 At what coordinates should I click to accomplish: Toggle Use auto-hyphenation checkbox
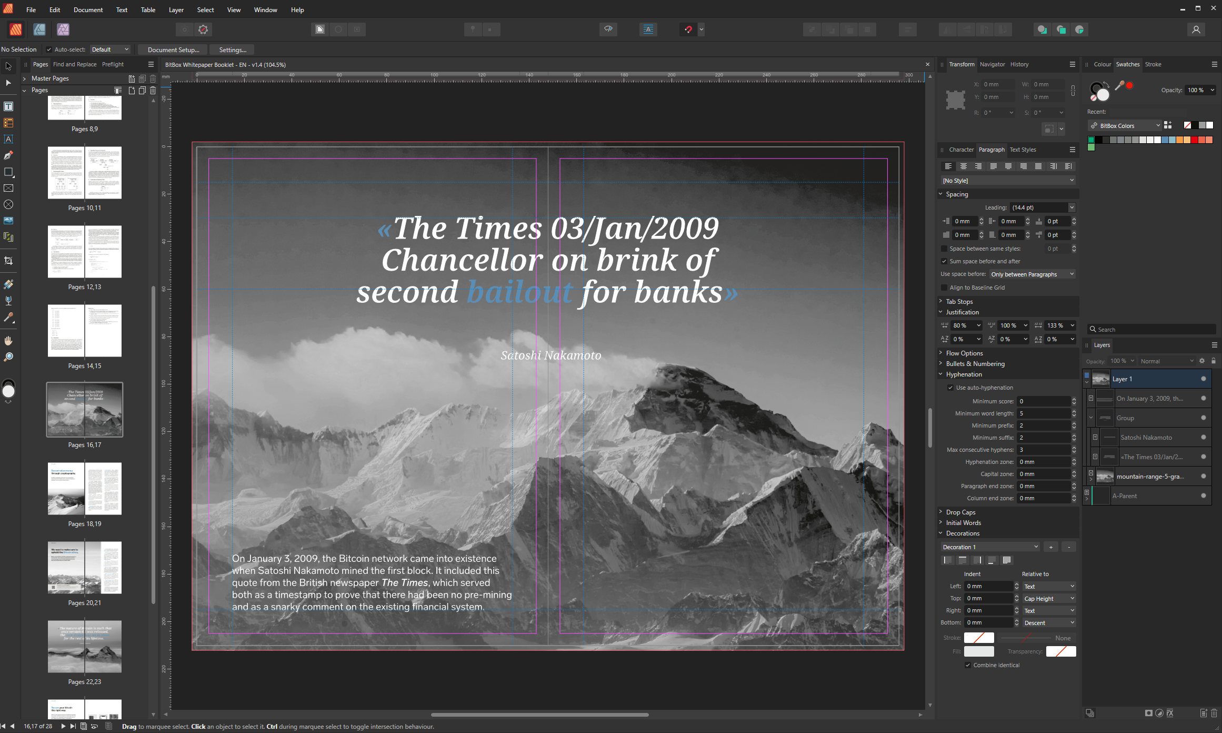point(950,388)
